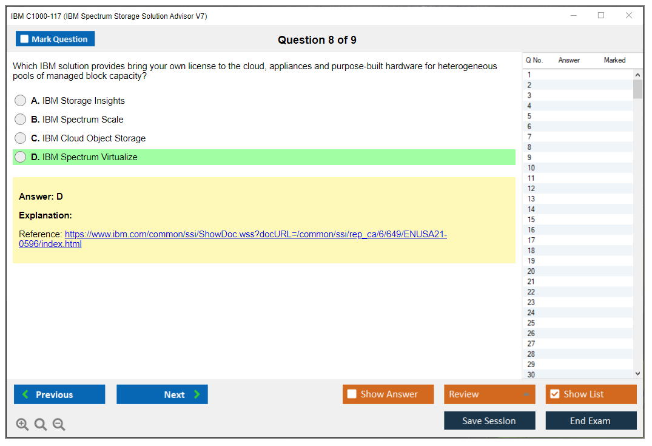Viewport: 652px width, 446px height.
Task: Uncheck the Show List option
Action: [x=555, y=394]
